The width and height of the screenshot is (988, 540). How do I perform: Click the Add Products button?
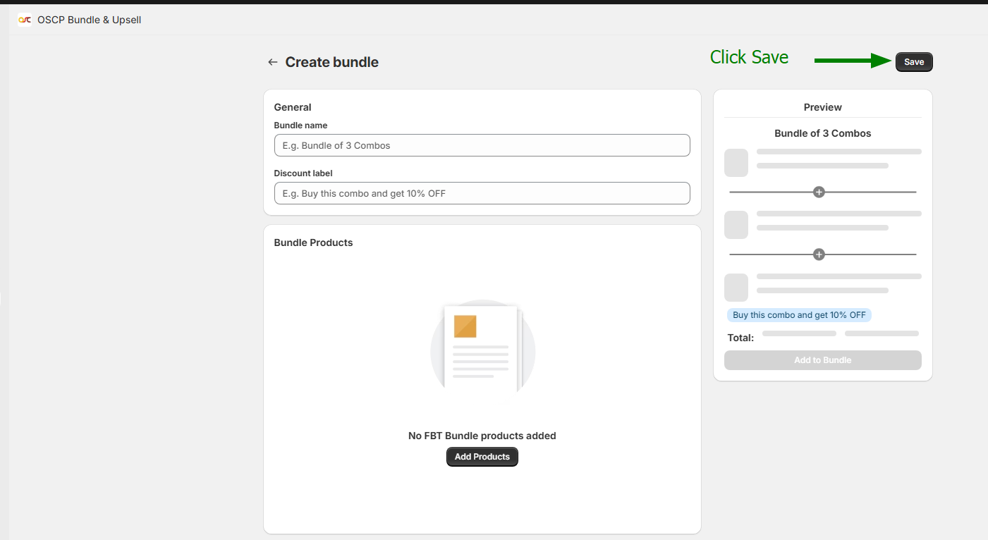482,457
